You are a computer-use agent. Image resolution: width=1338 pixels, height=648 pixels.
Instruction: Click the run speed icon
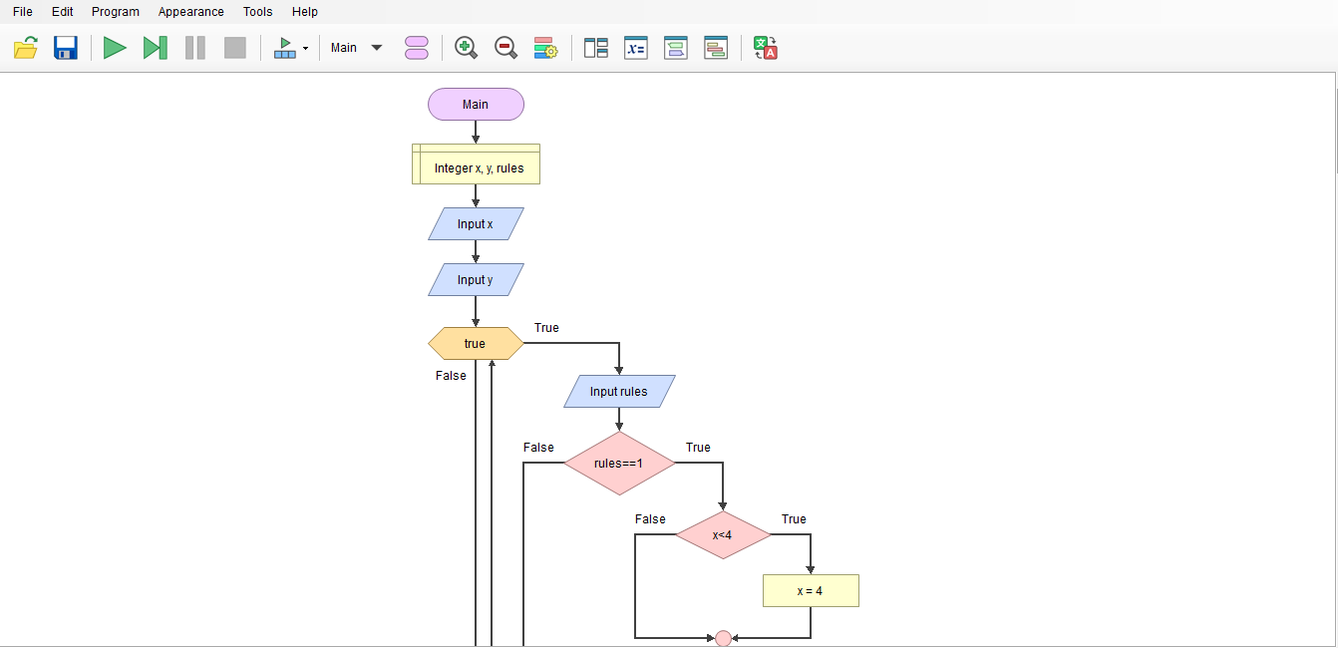[x=285, y=48]
